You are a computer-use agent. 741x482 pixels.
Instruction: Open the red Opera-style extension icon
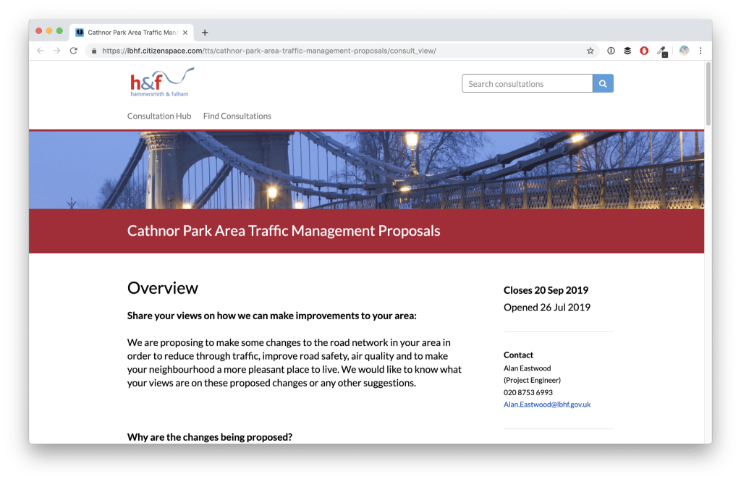[644, 51]
